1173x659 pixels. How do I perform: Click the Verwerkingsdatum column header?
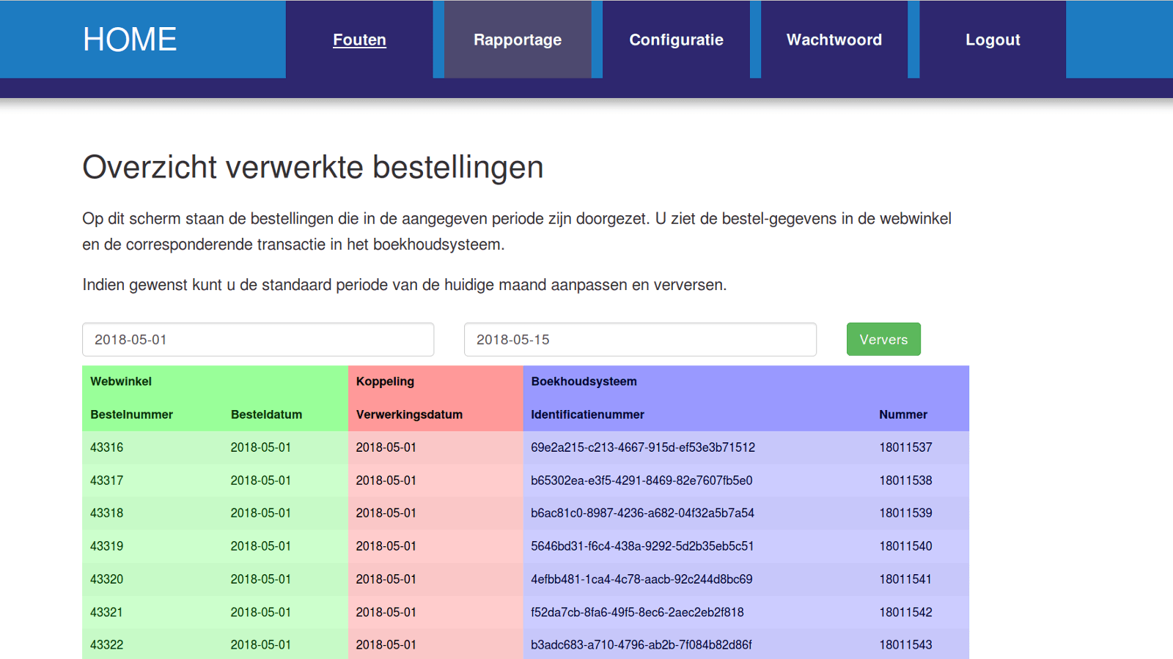tap(409, 414)
